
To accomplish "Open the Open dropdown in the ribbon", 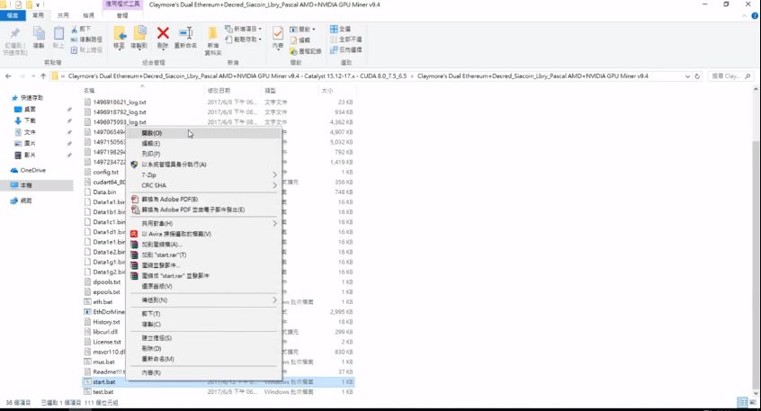I will coord(302,29).
